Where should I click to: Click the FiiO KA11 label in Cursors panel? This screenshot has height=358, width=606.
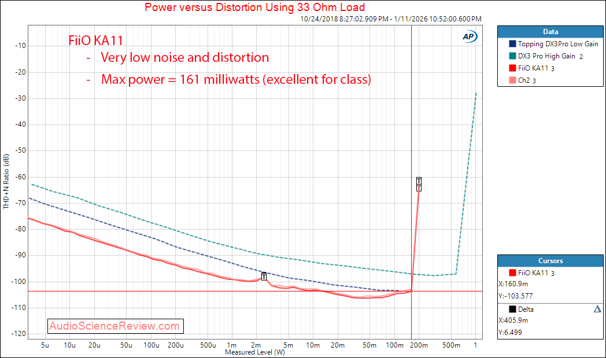(x=536, y=272)
